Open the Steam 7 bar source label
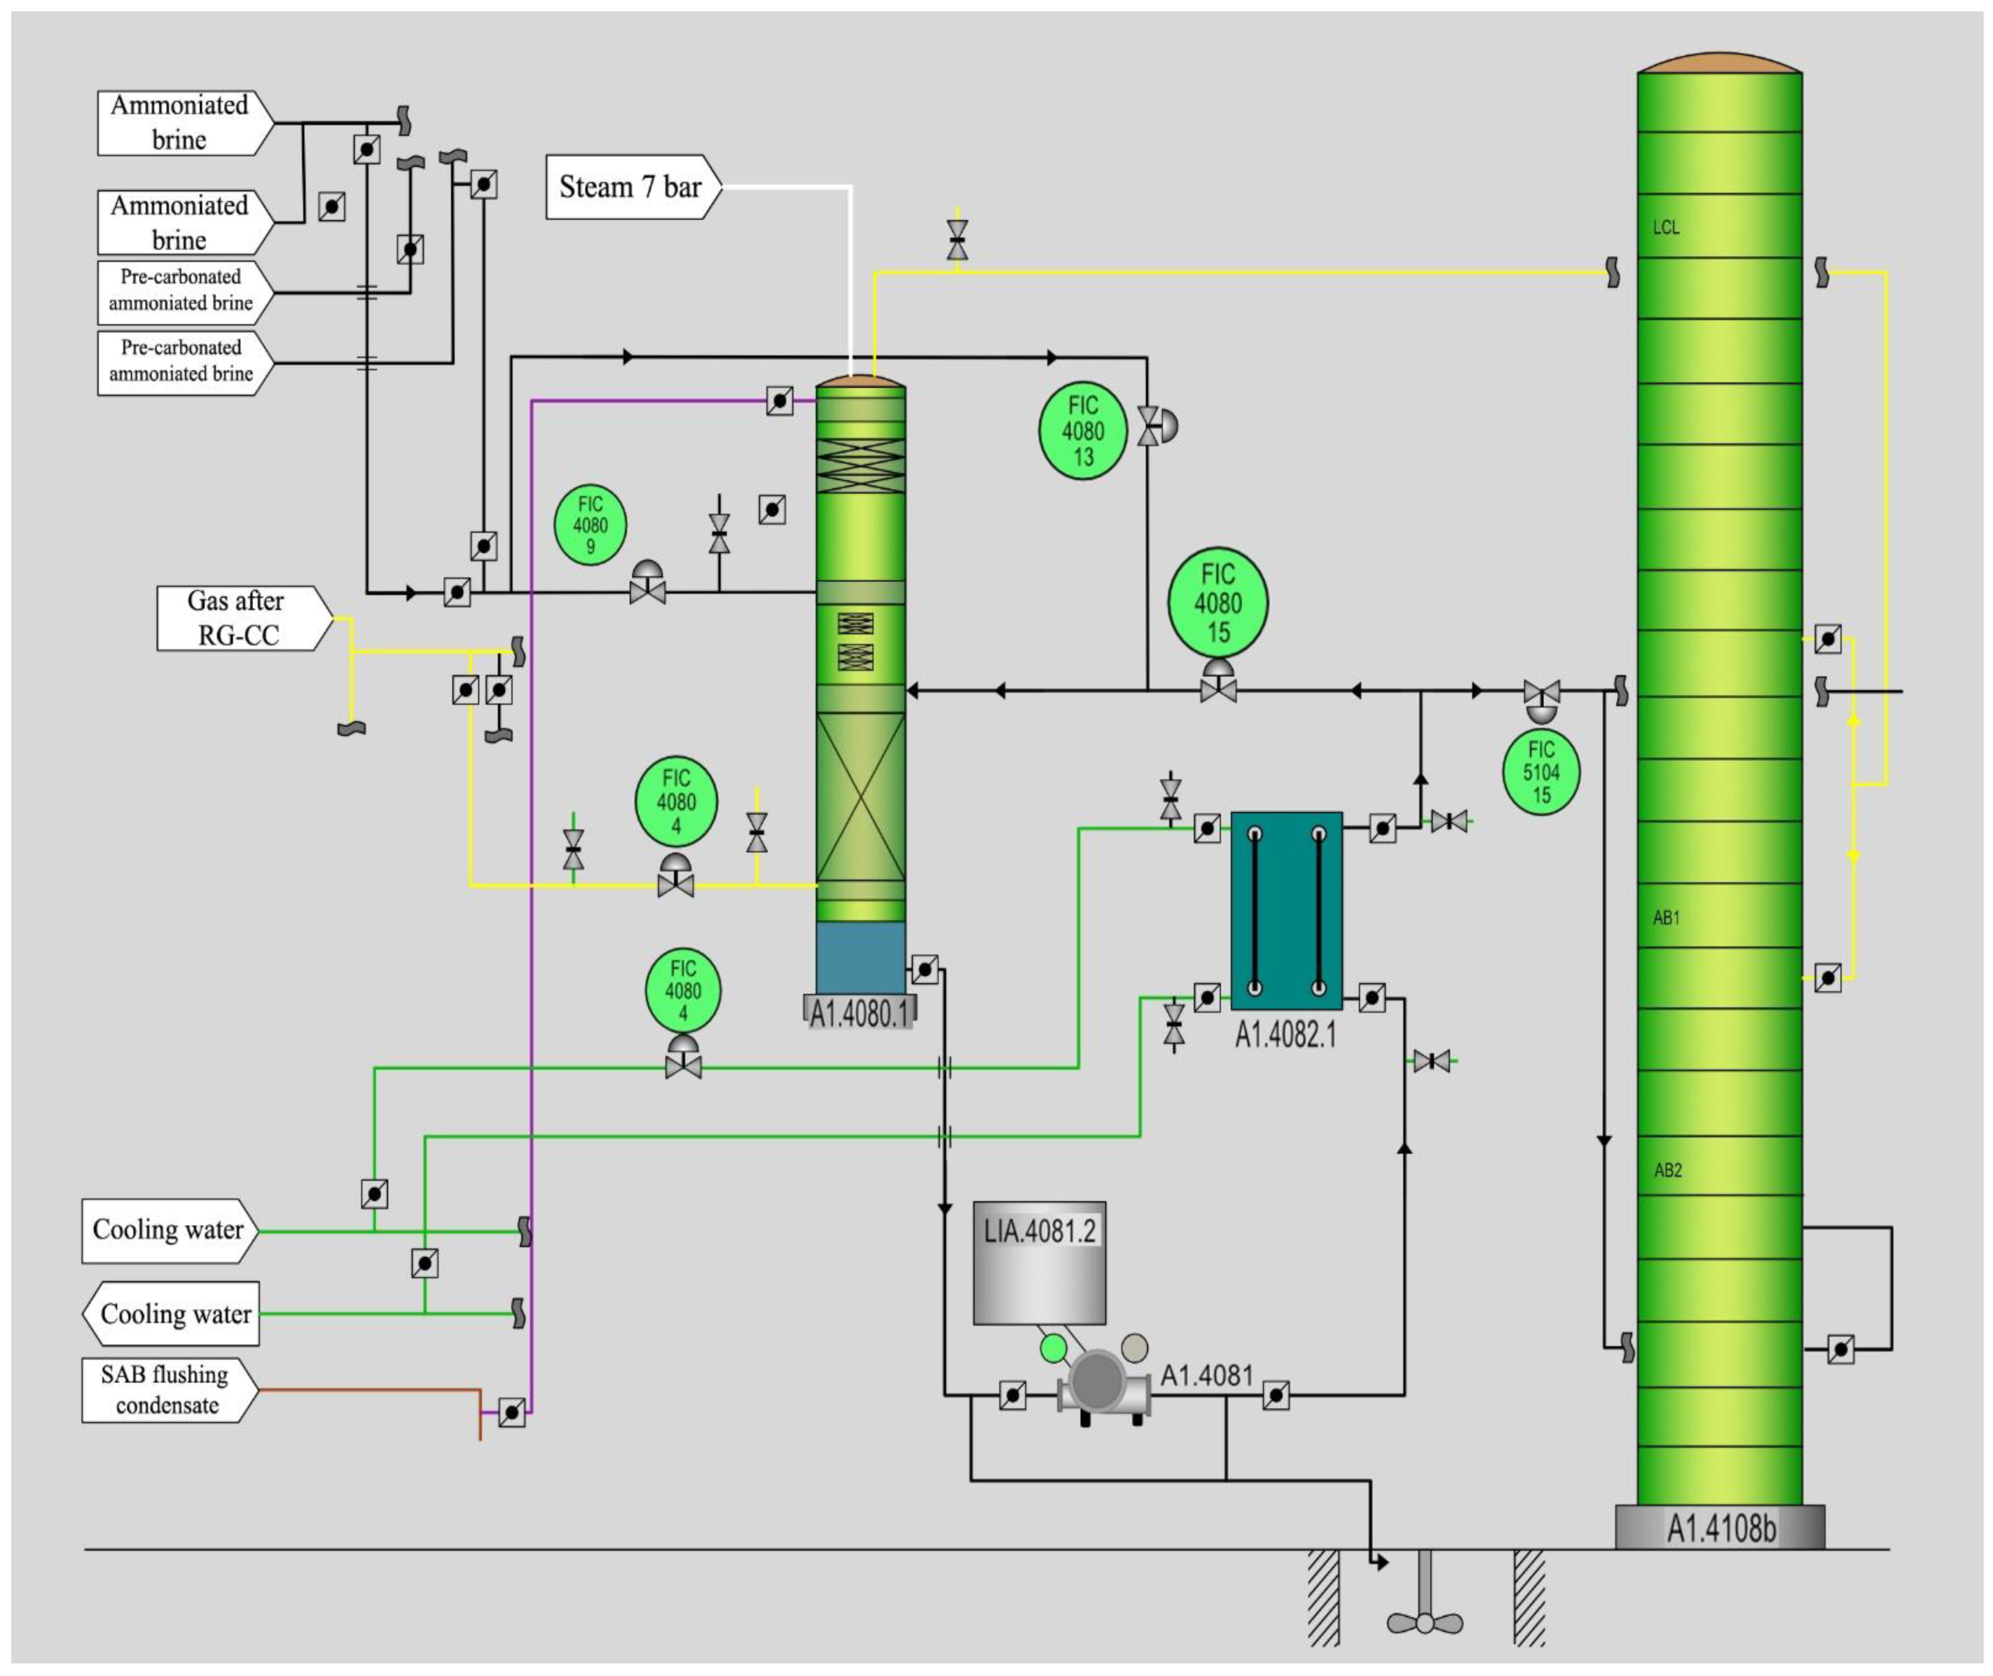 [x=631, y=187]
